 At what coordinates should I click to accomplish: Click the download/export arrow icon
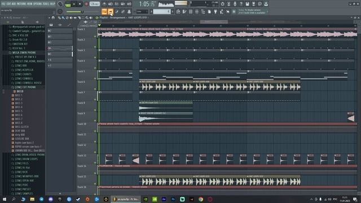point(266,4)
